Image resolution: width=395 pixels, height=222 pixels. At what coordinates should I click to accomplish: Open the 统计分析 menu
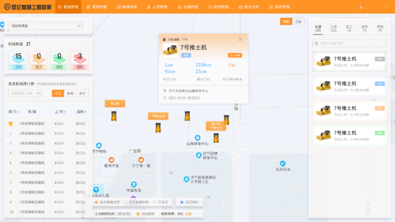(x=249, y=7)
